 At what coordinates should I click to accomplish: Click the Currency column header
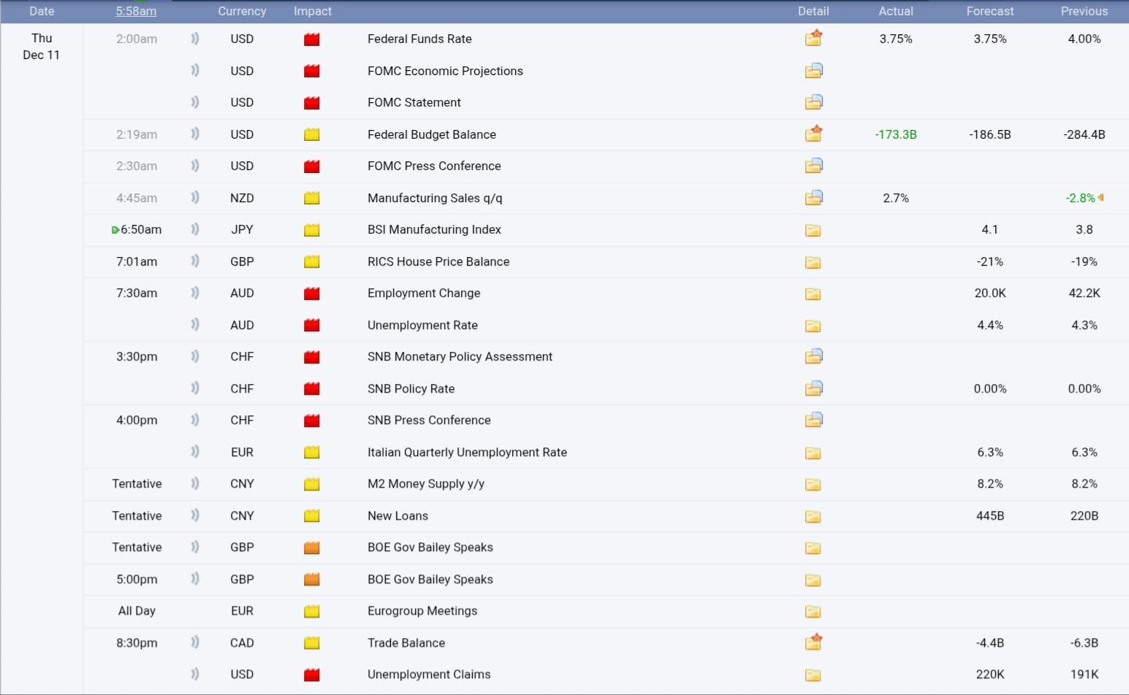pos(242,11)
